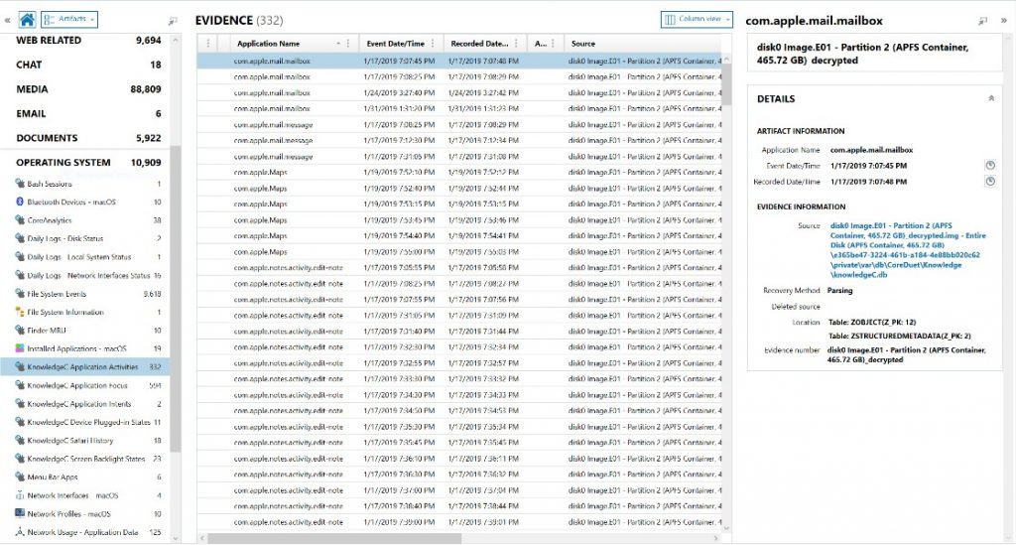
Task: Collapse the right details pane with the double chevron
Action: pyautogui.click(x=1004, y=20)
